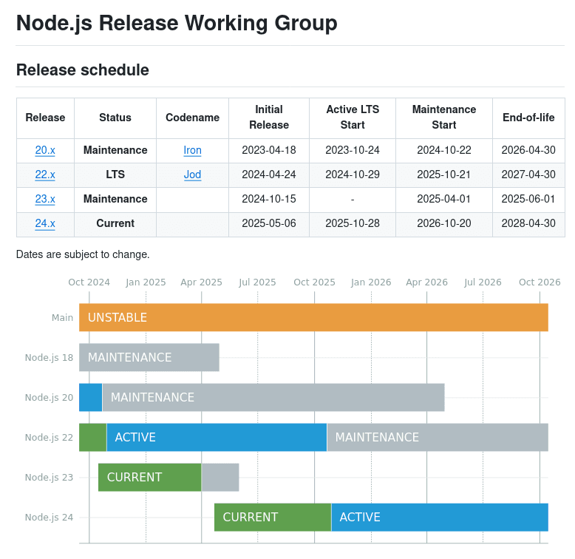Follow the Iron codename link
Image resolution: width=575 pixels, height=559 pixels.
[192, 150]
